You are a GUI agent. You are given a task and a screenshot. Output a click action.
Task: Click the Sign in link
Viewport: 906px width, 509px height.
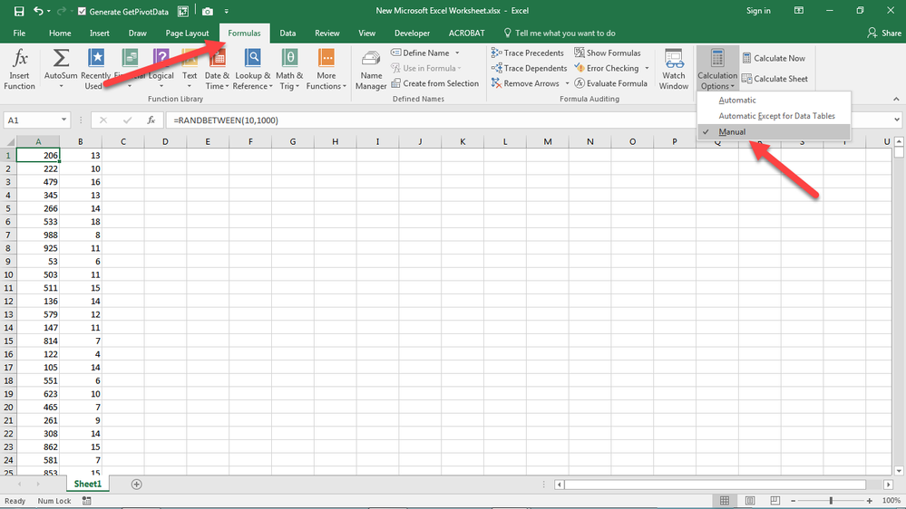coord(758,10)
